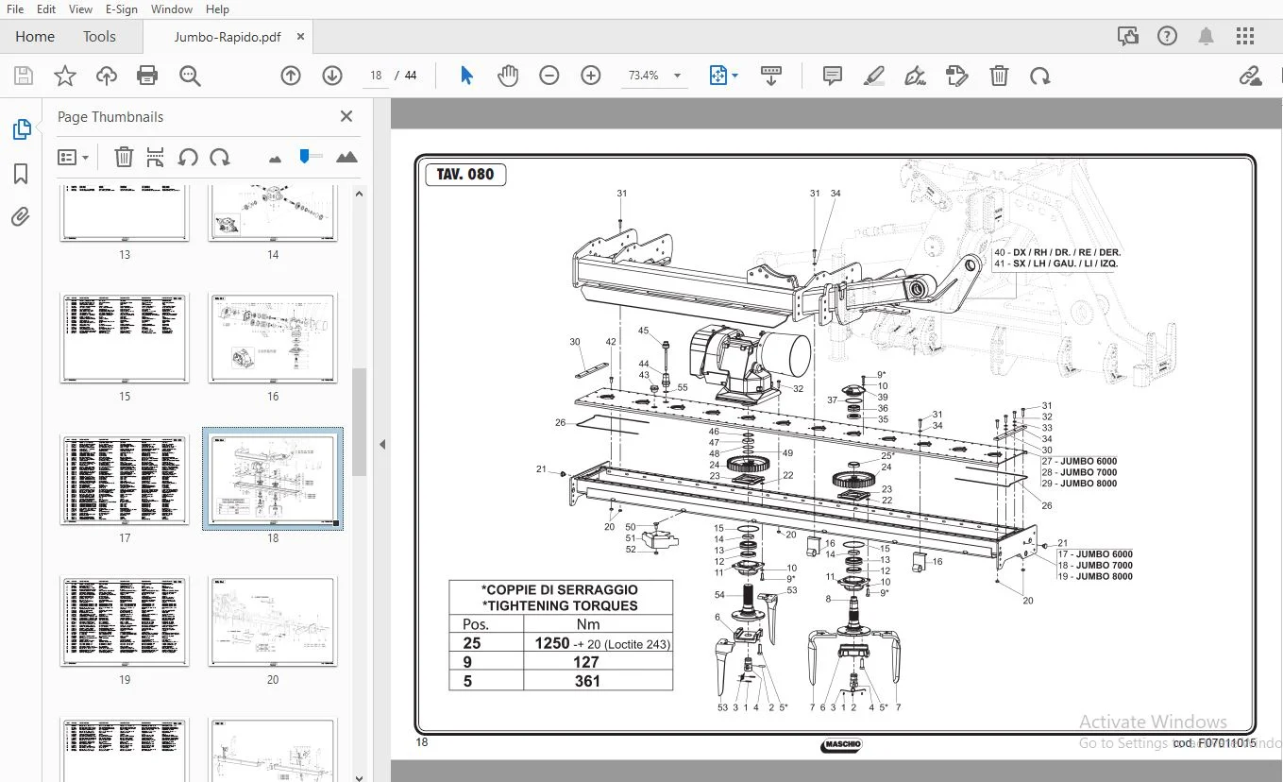This screenshot has width=1283, height=782.
Task: Open the E-Sign menu
Action: pyautogui.click(x=122, y=9)
